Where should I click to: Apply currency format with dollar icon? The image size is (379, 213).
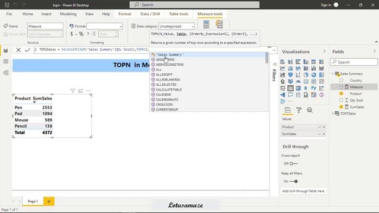coord(72,34)
